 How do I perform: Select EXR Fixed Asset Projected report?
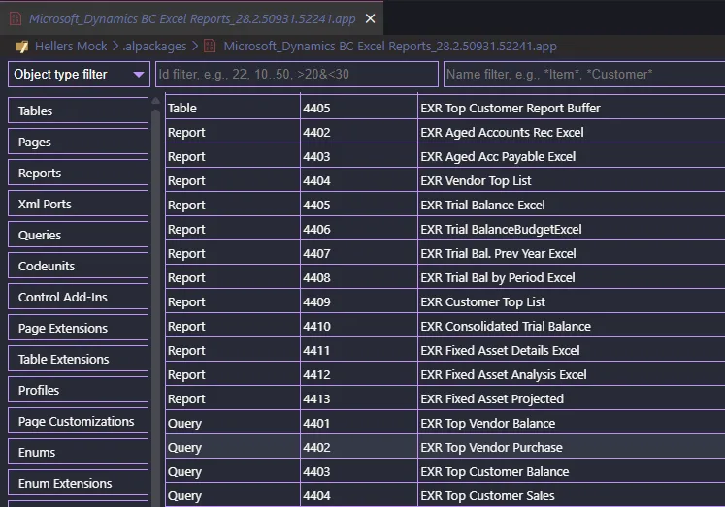[445, 399]
